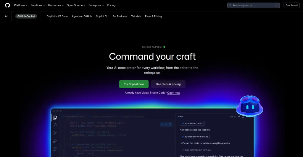Image resolution: width=303 pixels, height=157 pixels.
Task: Click 'Now let's create the test file:' text
Action: tap(195, 130)
